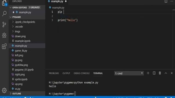This screenshot has width=175, height=98.
Task: Open sprite.ipynb in the file tree
Action: [x=21, y=79]
